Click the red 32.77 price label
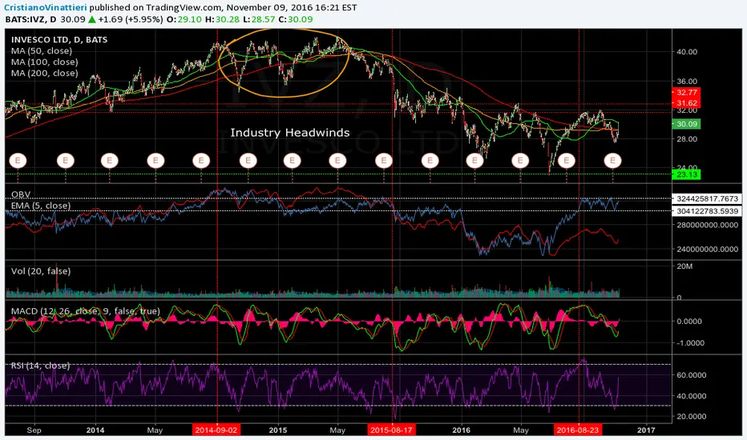This screenshot has height=440, width=747. point(687,93)
